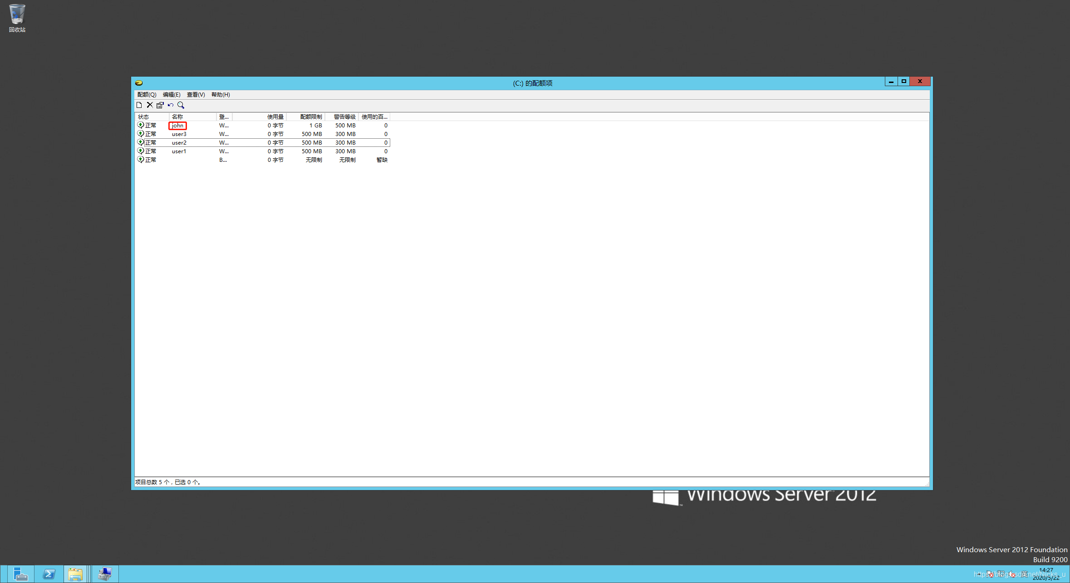Sort by the 配额限制 column header

pyautogui.click(x=310, y=117)
